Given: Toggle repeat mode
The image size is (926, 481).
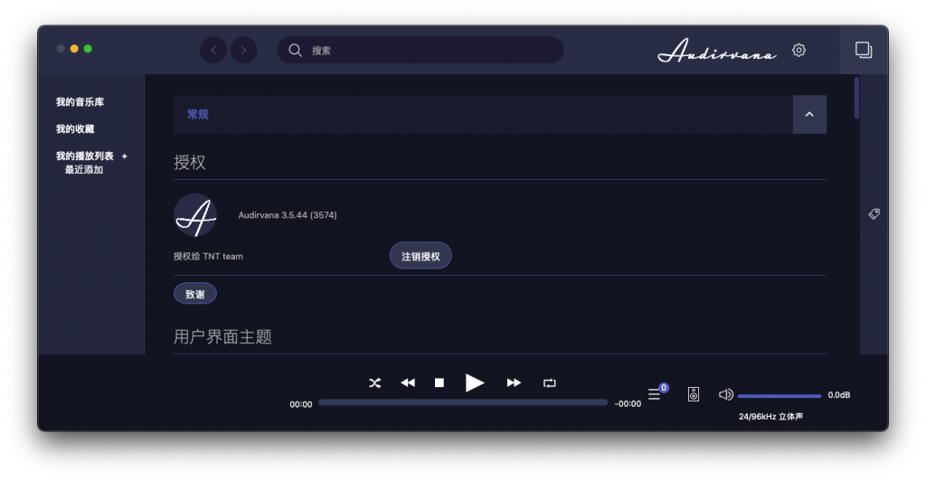Looking at the screenshot, I should tap(549, 383).
